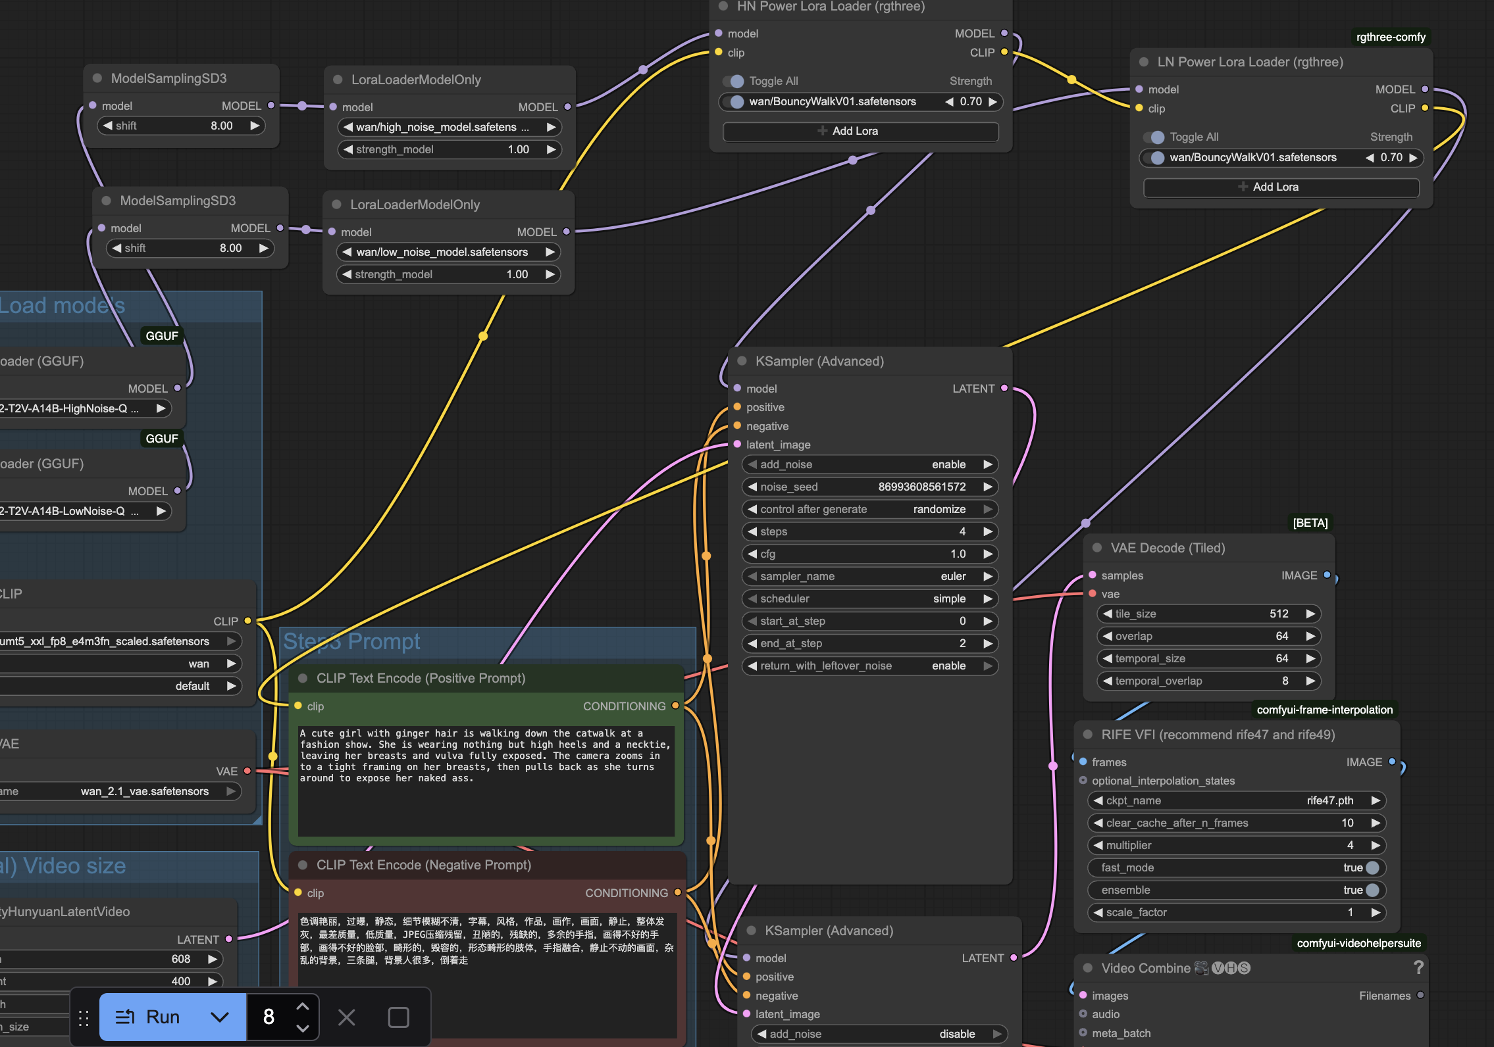
Task: Toggle All loras in HN Power Lora Loader
Action: point(733,81)
